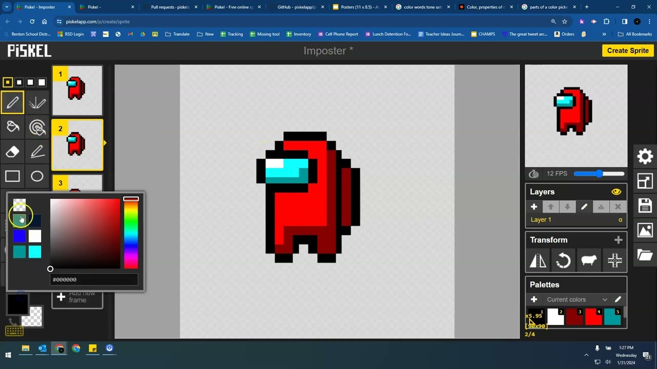Click the Create Sprite button

click(x=628, y=50)
